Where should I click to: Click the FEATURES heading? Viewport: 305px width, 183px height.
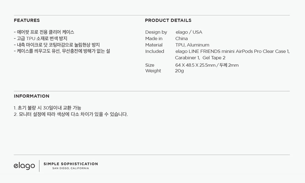coord(27,20)
